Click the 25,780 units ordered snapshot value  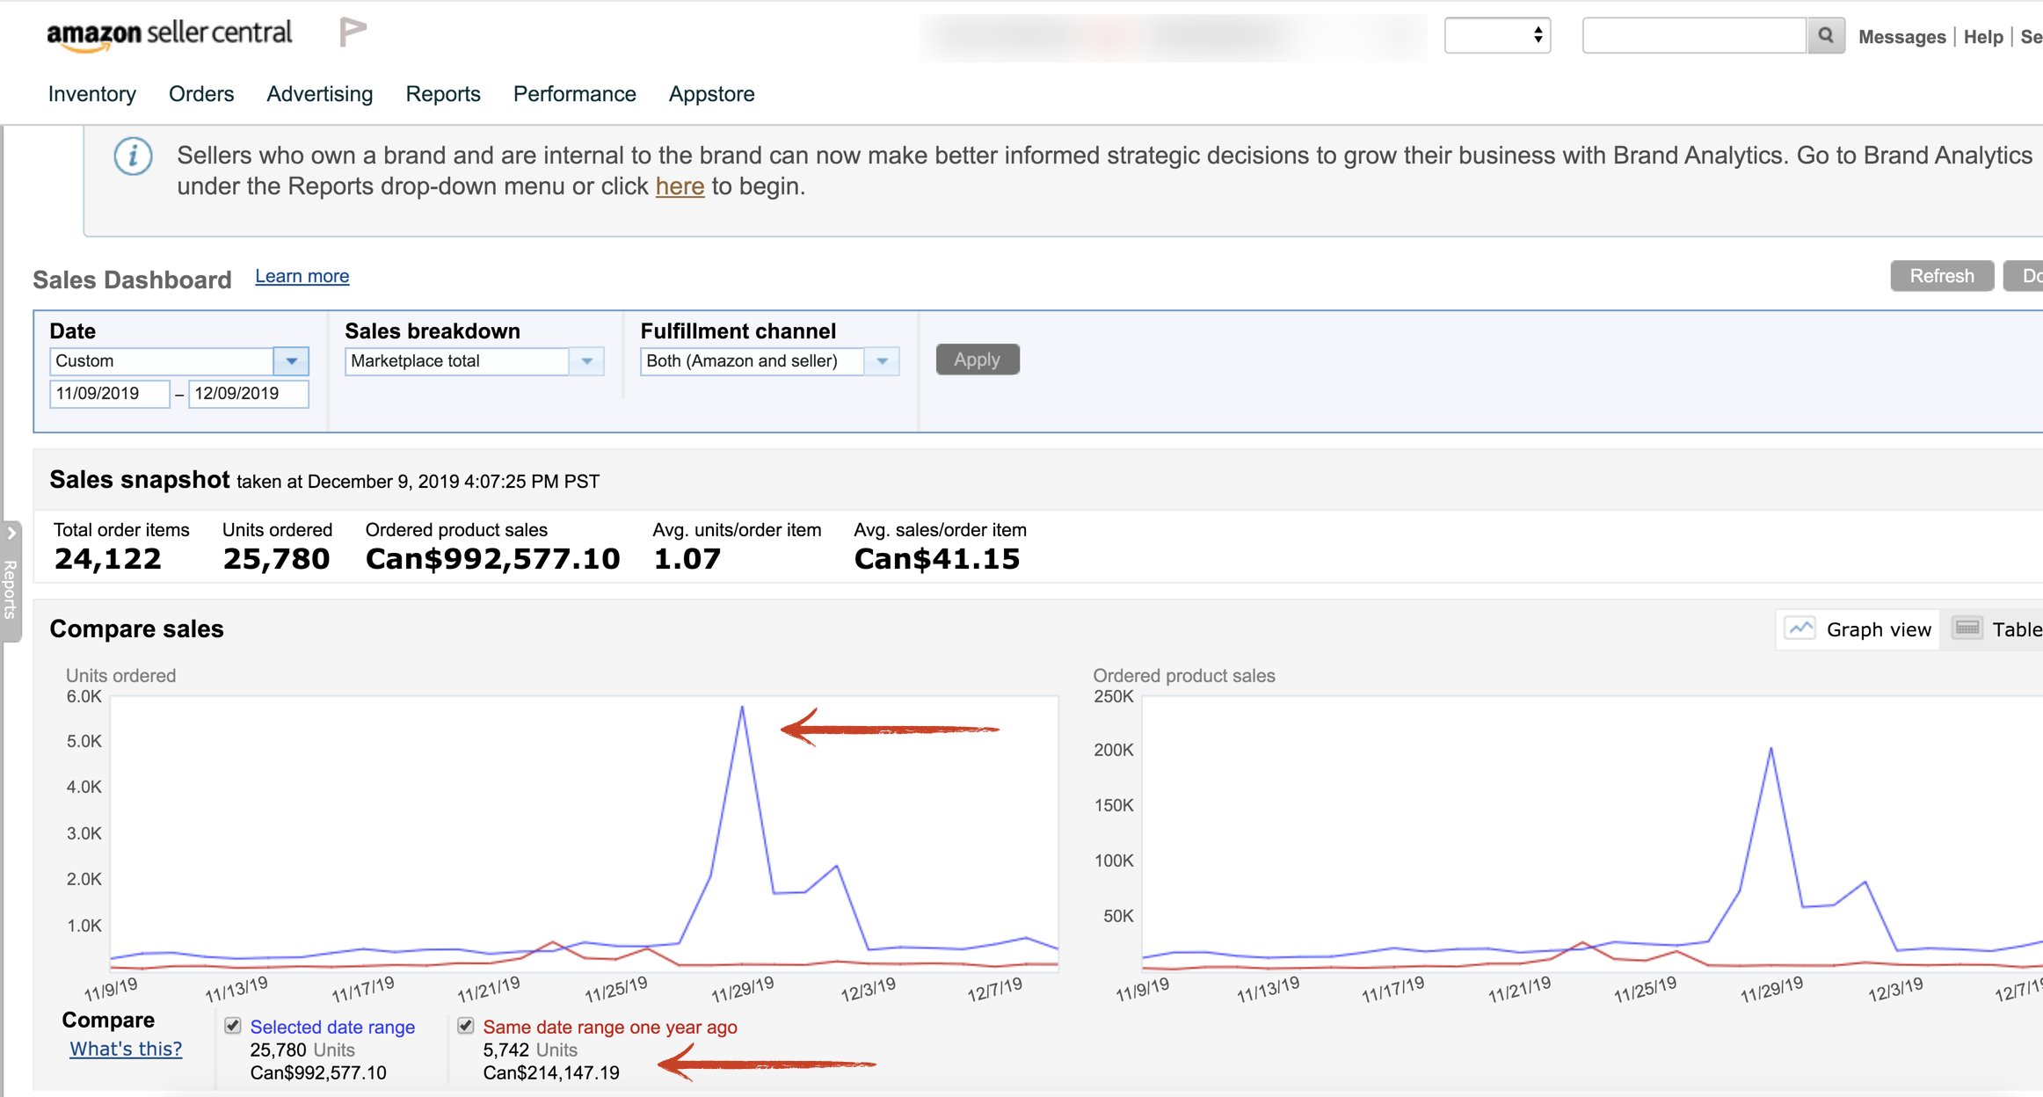click(x=276, y=559)
